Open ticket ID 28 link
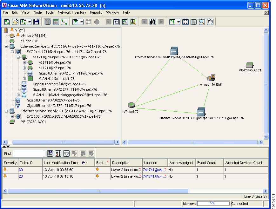Screen dimensions: 276x209 pos(21,176)
